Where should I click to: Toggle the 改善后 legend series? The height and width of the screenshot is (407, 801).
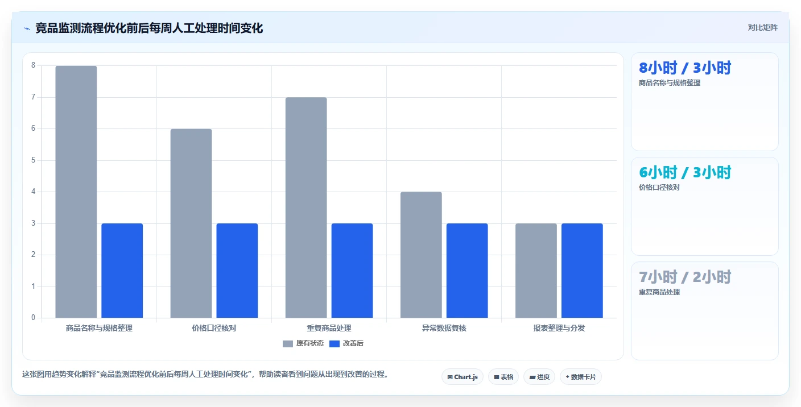coord(346,343)
